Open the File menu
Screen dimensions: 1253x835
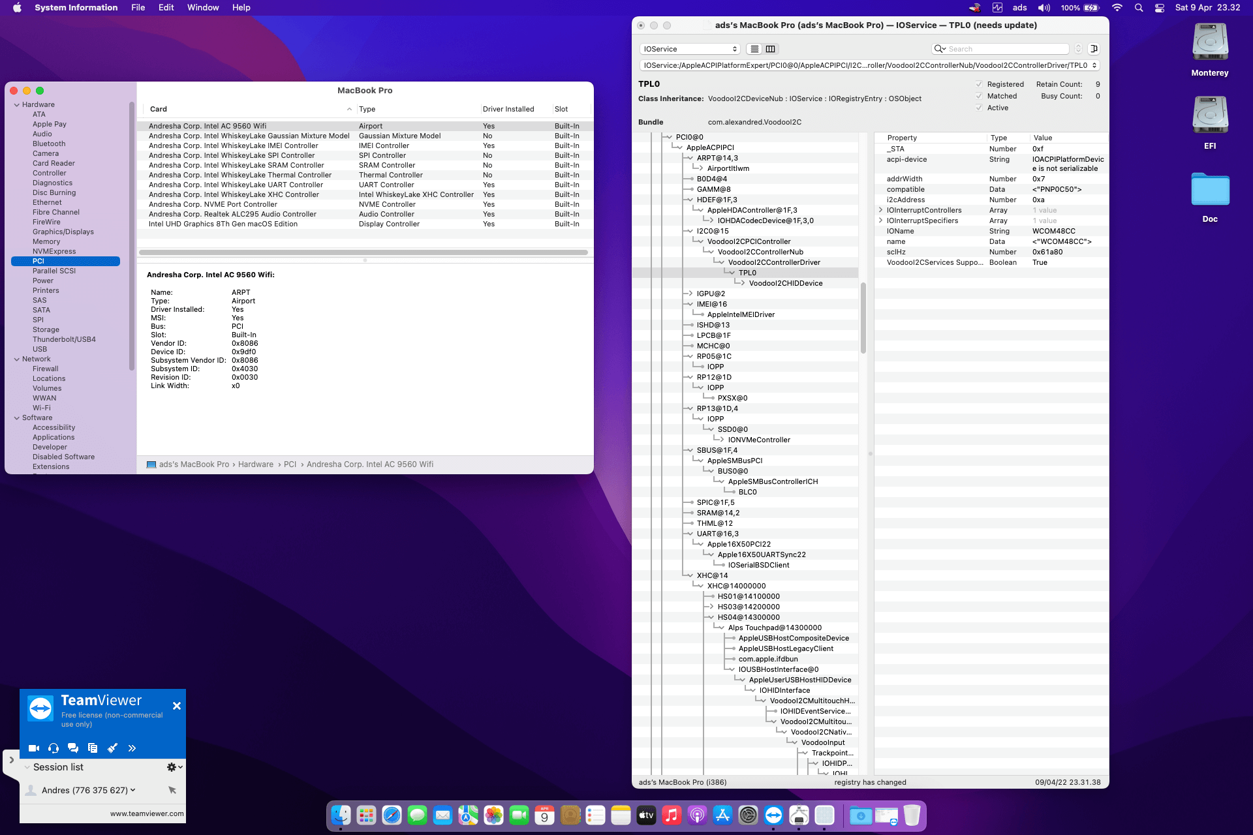coord(138,8)
